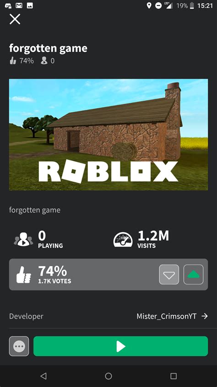Downvote the game with down arrow
The image size is (217, 387).
pyautogui.click(x=169, y=274)
